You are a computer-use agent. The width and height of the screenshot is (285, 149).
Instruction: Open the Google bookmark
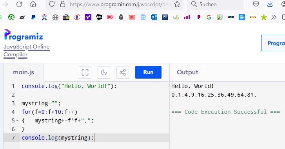point(209,17)
